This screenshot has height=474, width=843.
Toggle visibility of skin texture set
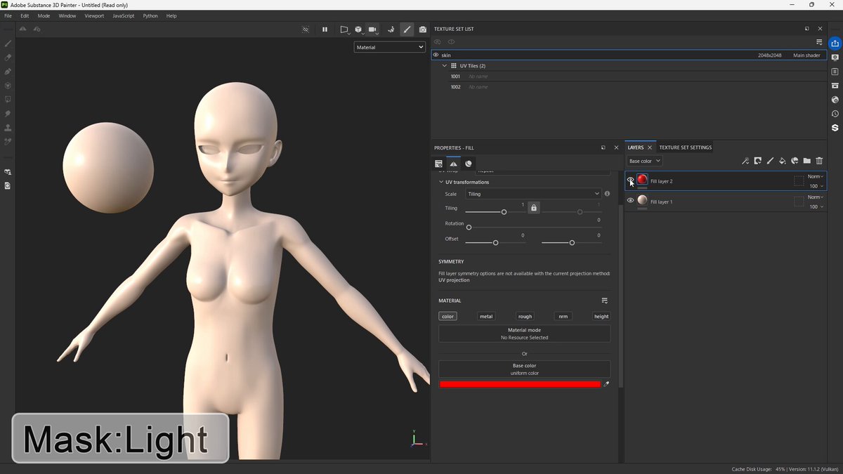point(436,55)
